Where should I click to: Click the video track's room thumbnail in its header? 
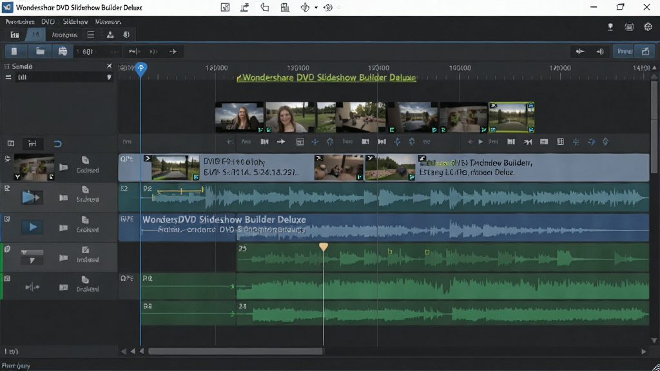coord(34,167)
